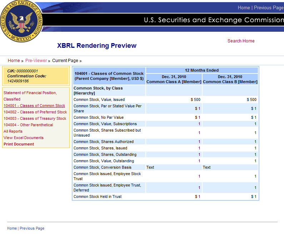
Task: Click Common Stock Issued, Employee Stock Trust
Action: (x=107, y=176)
